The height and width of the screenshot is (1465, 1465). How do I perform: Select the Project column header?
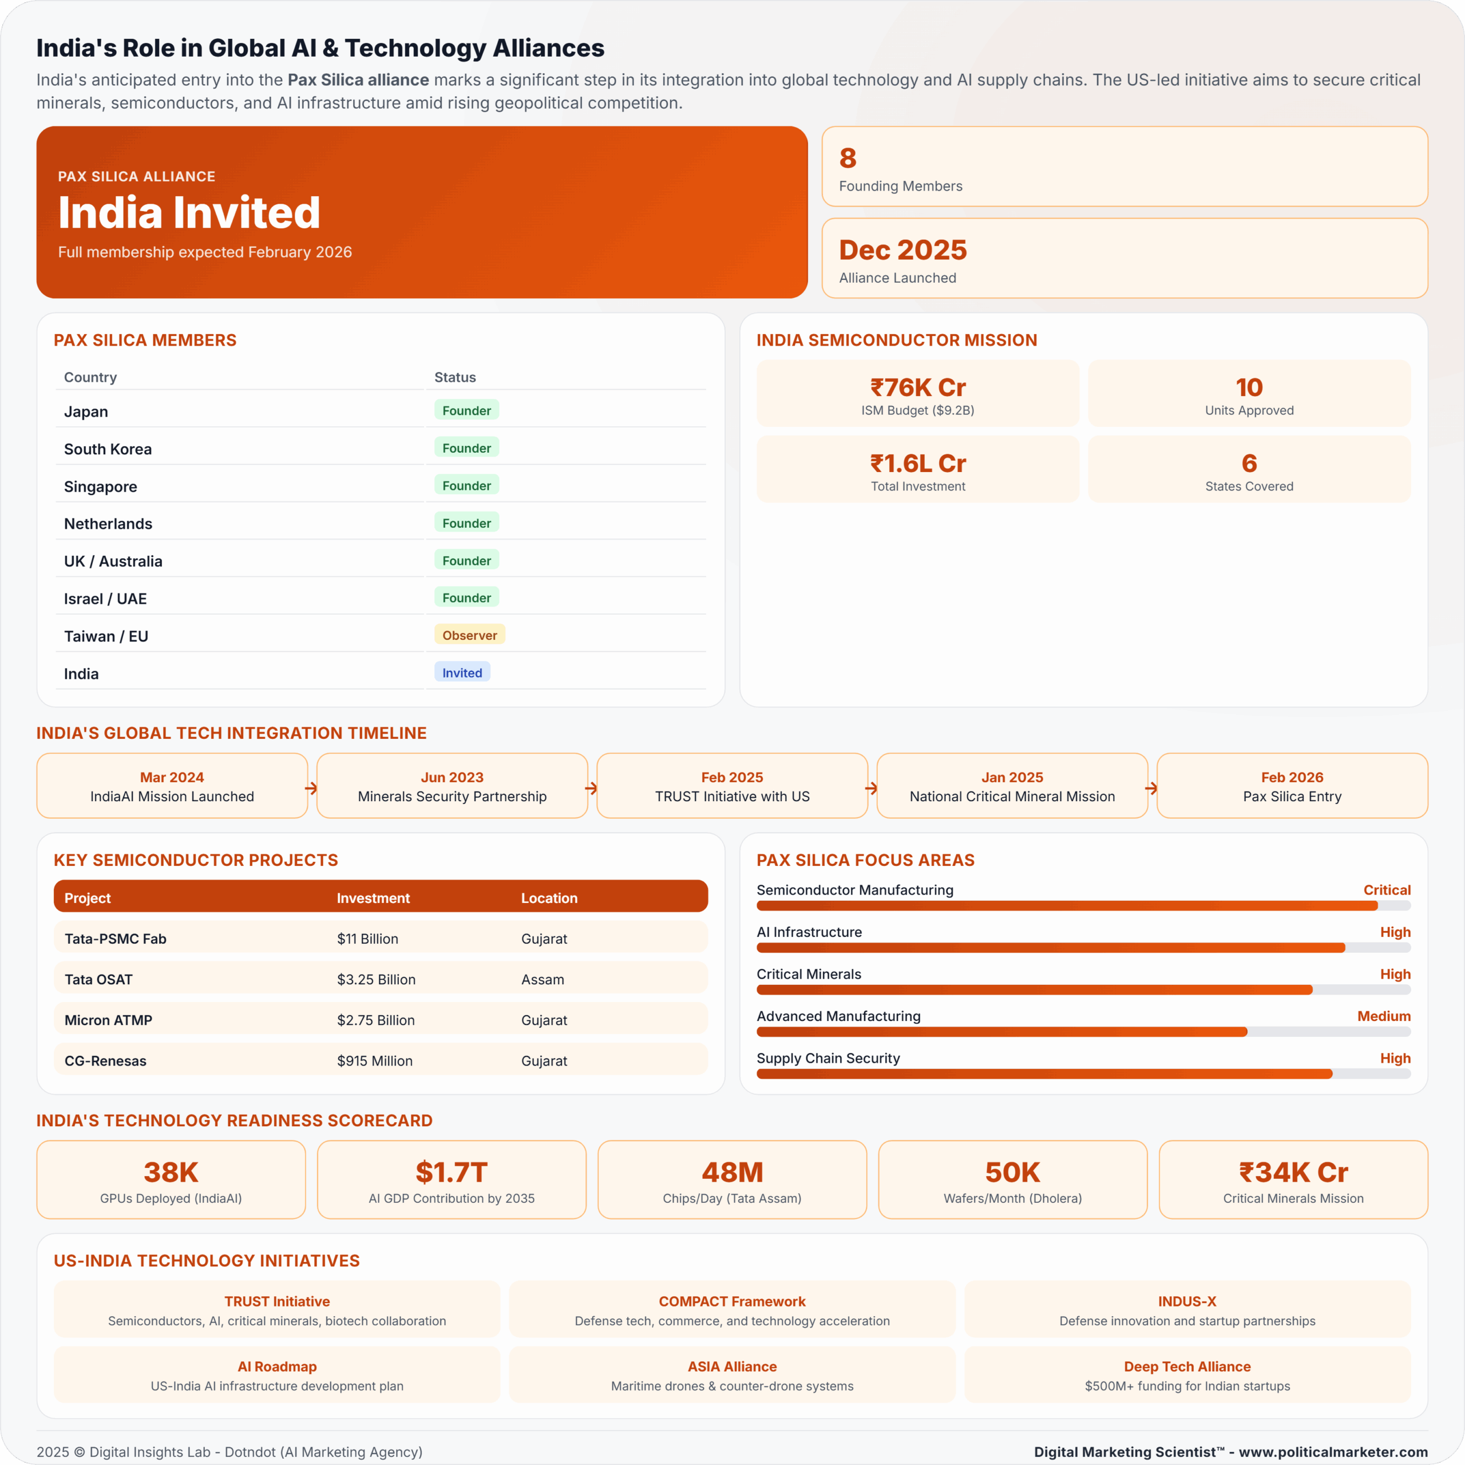click(x=87, y=898)
